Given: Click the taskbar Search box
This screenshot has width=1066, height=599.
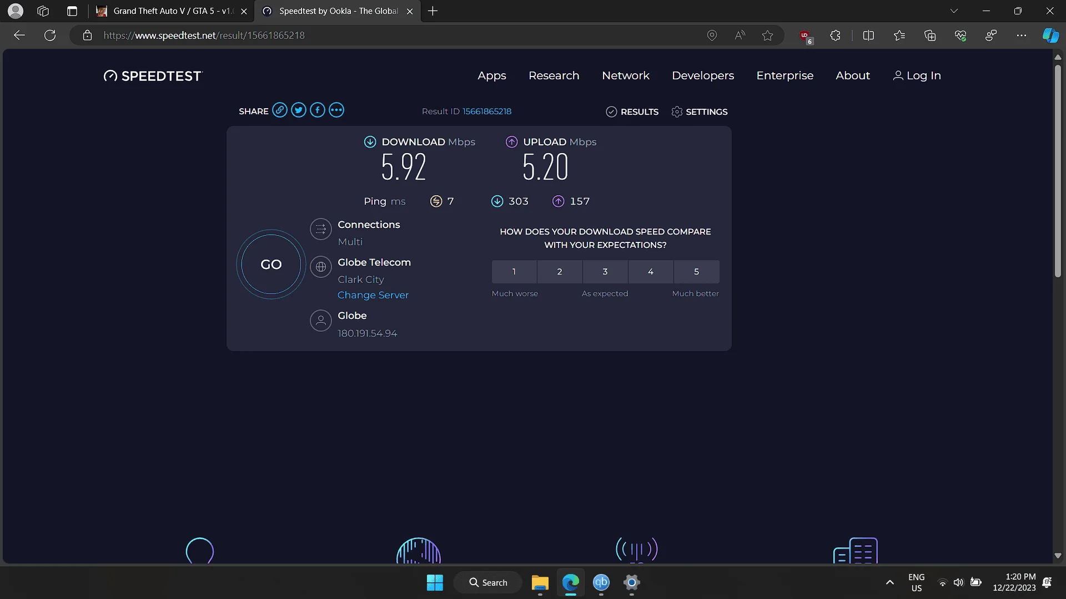Looking at the screenshot, I should coord(488,582).
